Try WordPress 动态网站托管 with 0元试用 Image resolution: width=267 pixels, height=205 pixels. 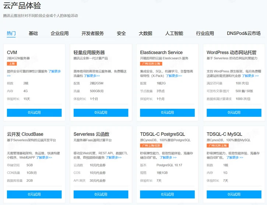point(234,112)
